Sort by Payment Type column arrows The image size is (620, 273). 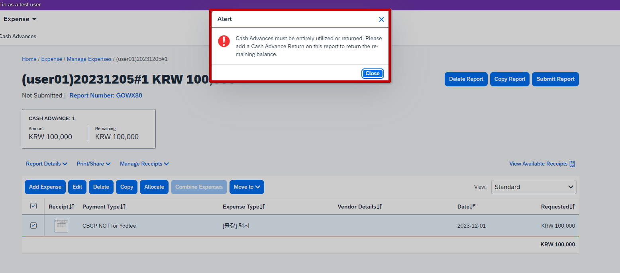123,207
